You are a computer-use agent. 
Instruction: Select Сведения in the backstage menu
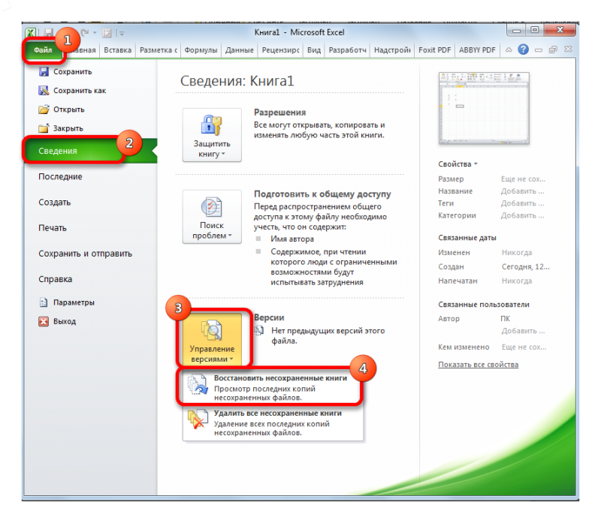(90, 151)
